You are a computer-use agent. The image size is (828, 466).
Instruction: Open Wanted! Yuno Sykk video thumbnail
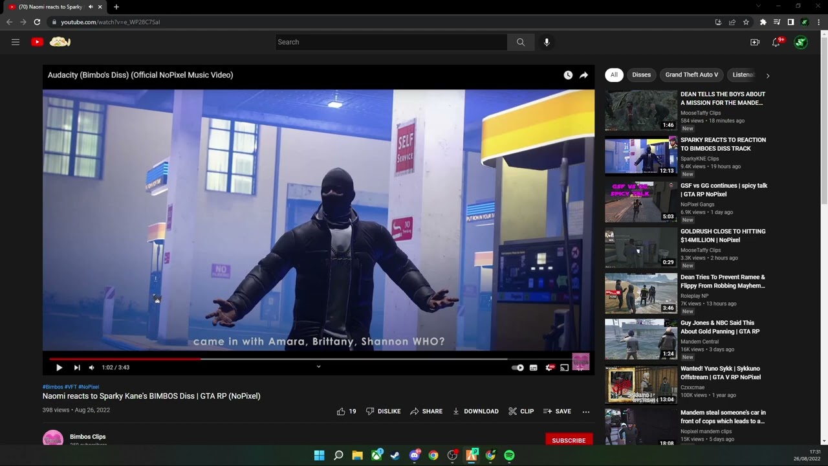click(x=641, y=385)
